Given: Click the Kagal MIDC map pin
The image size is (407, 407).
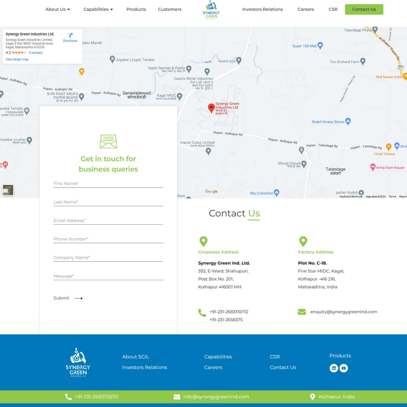Looking at the screenshot, I should pyautogui.click(x=180, y=96).
